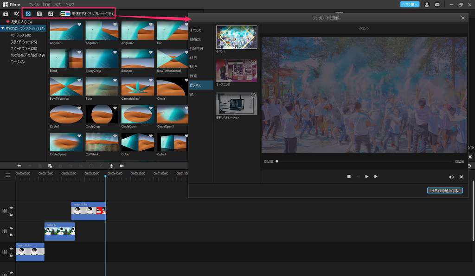Image resolution: width=475 pixels, height=276 pixels.
Task: Favorite the Blind transition heart
Action: click(79, 52)
